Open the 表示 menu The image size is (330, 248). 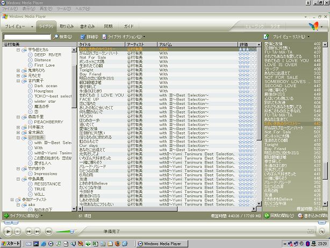28,9
